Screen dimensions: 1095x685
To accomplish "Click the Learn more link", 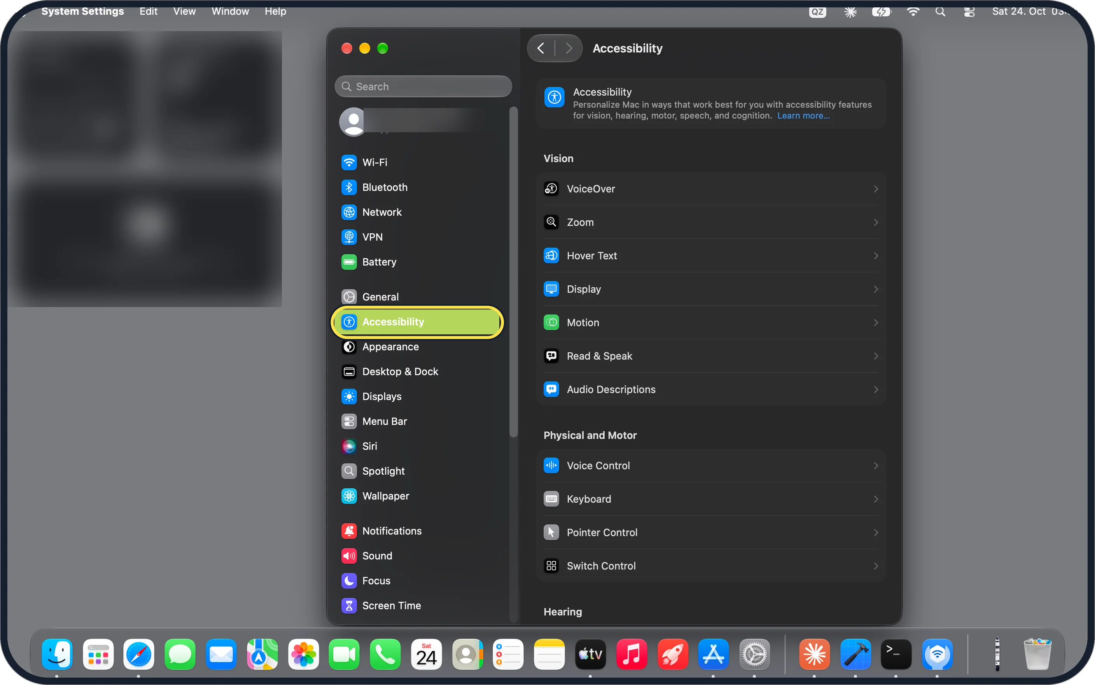I will [x=803, y=116].
